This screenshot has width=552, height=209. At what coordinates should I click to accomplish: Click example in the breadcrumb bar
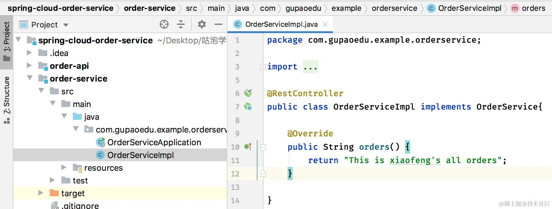(x=346, y=8)
